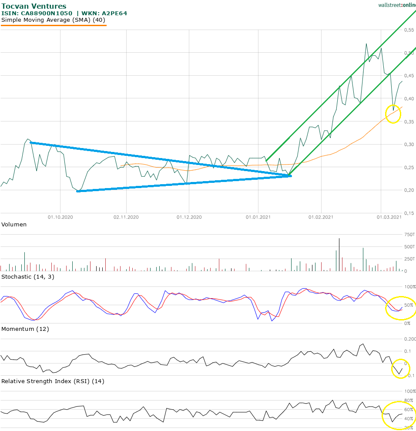Image resolution: width=416 pixels, height=431 pixels.
Task: Click the 0,20 price axis value
Action: point(409,190)
